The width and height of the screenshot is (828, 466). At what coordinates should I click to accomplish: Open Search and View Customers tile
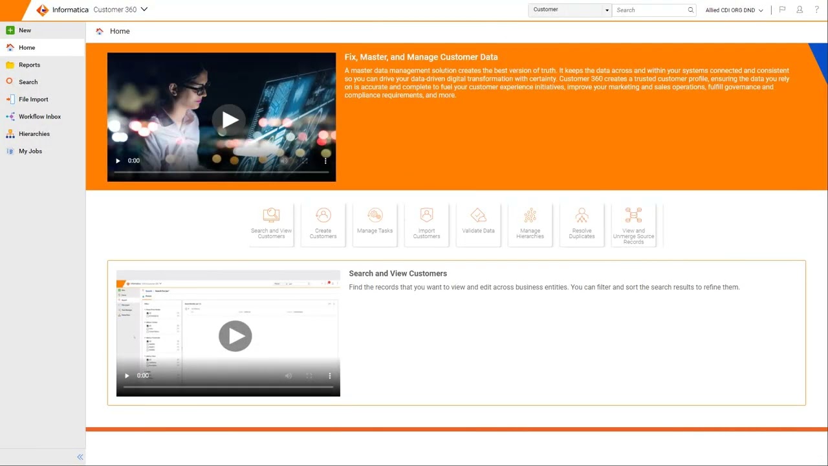[272, 225]
